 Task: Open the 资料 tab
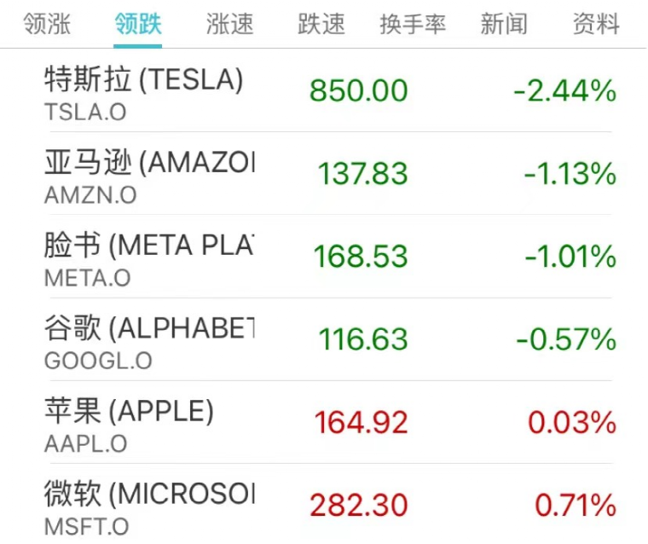pyautogui.click(x=596, y=24)
